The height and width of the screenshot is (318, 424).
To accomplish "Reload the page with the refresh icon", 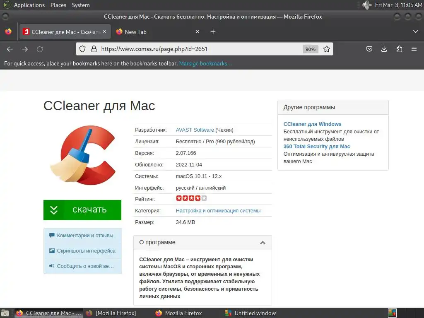I will click(40, 49).
